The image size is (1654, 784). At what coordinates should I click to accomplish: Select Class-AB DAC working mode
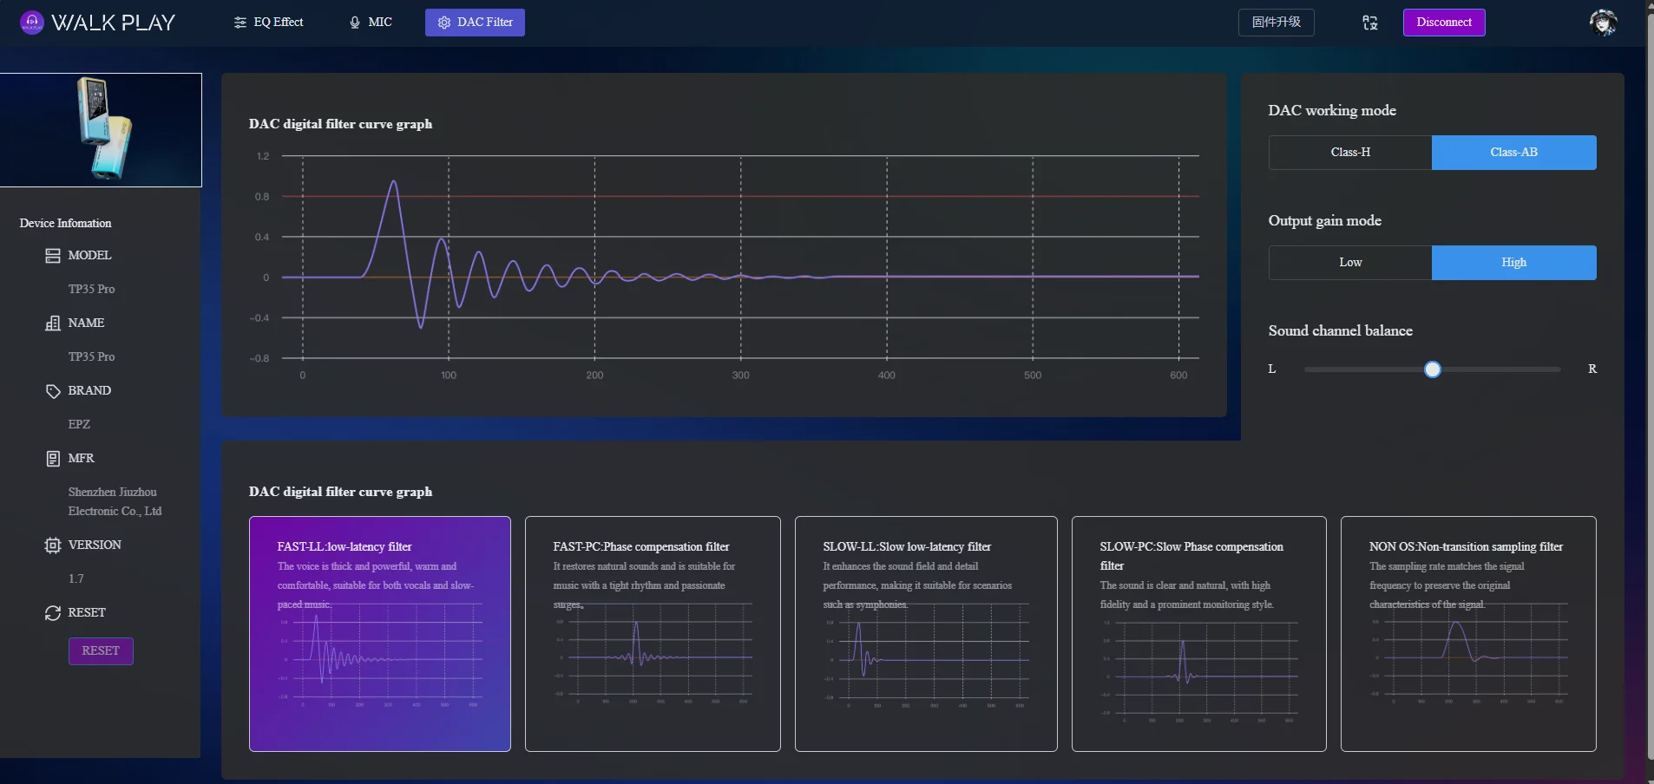coord(1514,153)
